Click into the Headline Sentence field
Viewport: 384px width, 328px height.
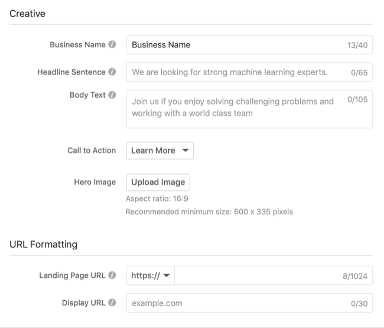pyautogui.click(x=236, y=72)
